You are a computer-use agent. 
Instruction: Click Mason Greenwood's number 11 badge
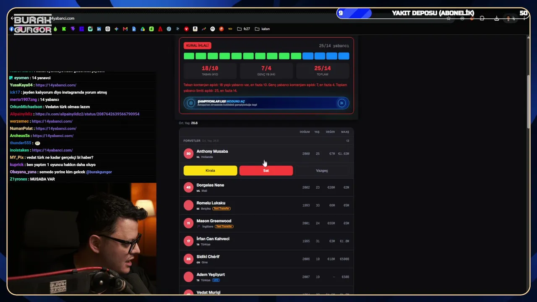click(188, 223)
